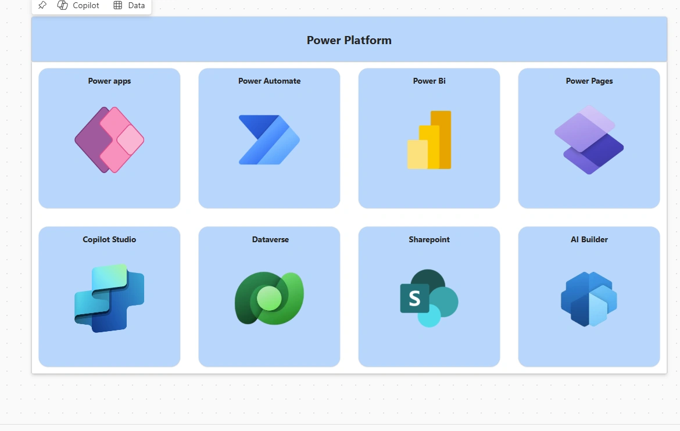Select the 'Copilot Studio' card label
The height and width of the screenshot is (431, 680).
(109, 239)
